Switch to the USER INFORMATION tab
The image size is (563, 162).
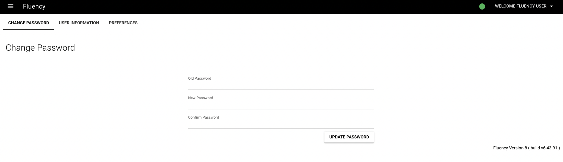(79, 23)
